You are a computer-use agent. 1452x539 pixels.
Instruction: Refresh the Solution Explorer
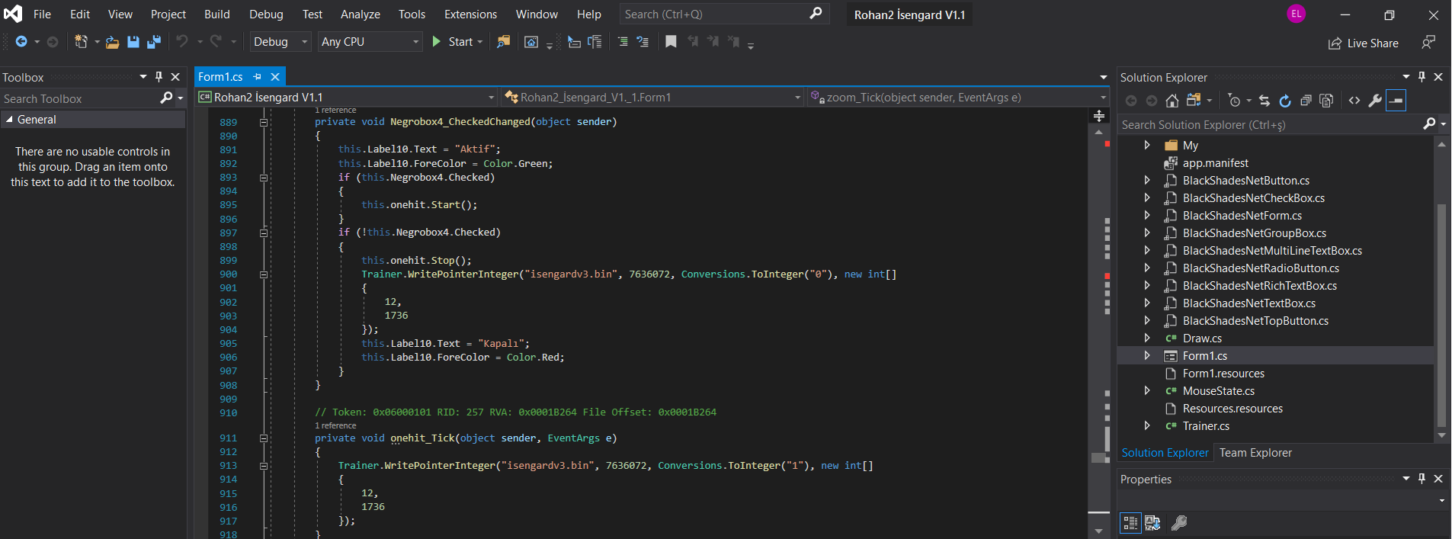tap(1285, 101)
